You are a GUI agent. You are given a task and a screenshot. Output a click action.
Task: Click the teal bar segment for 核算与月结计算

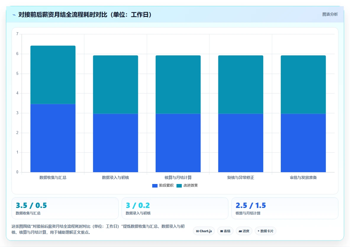point(178,85)
